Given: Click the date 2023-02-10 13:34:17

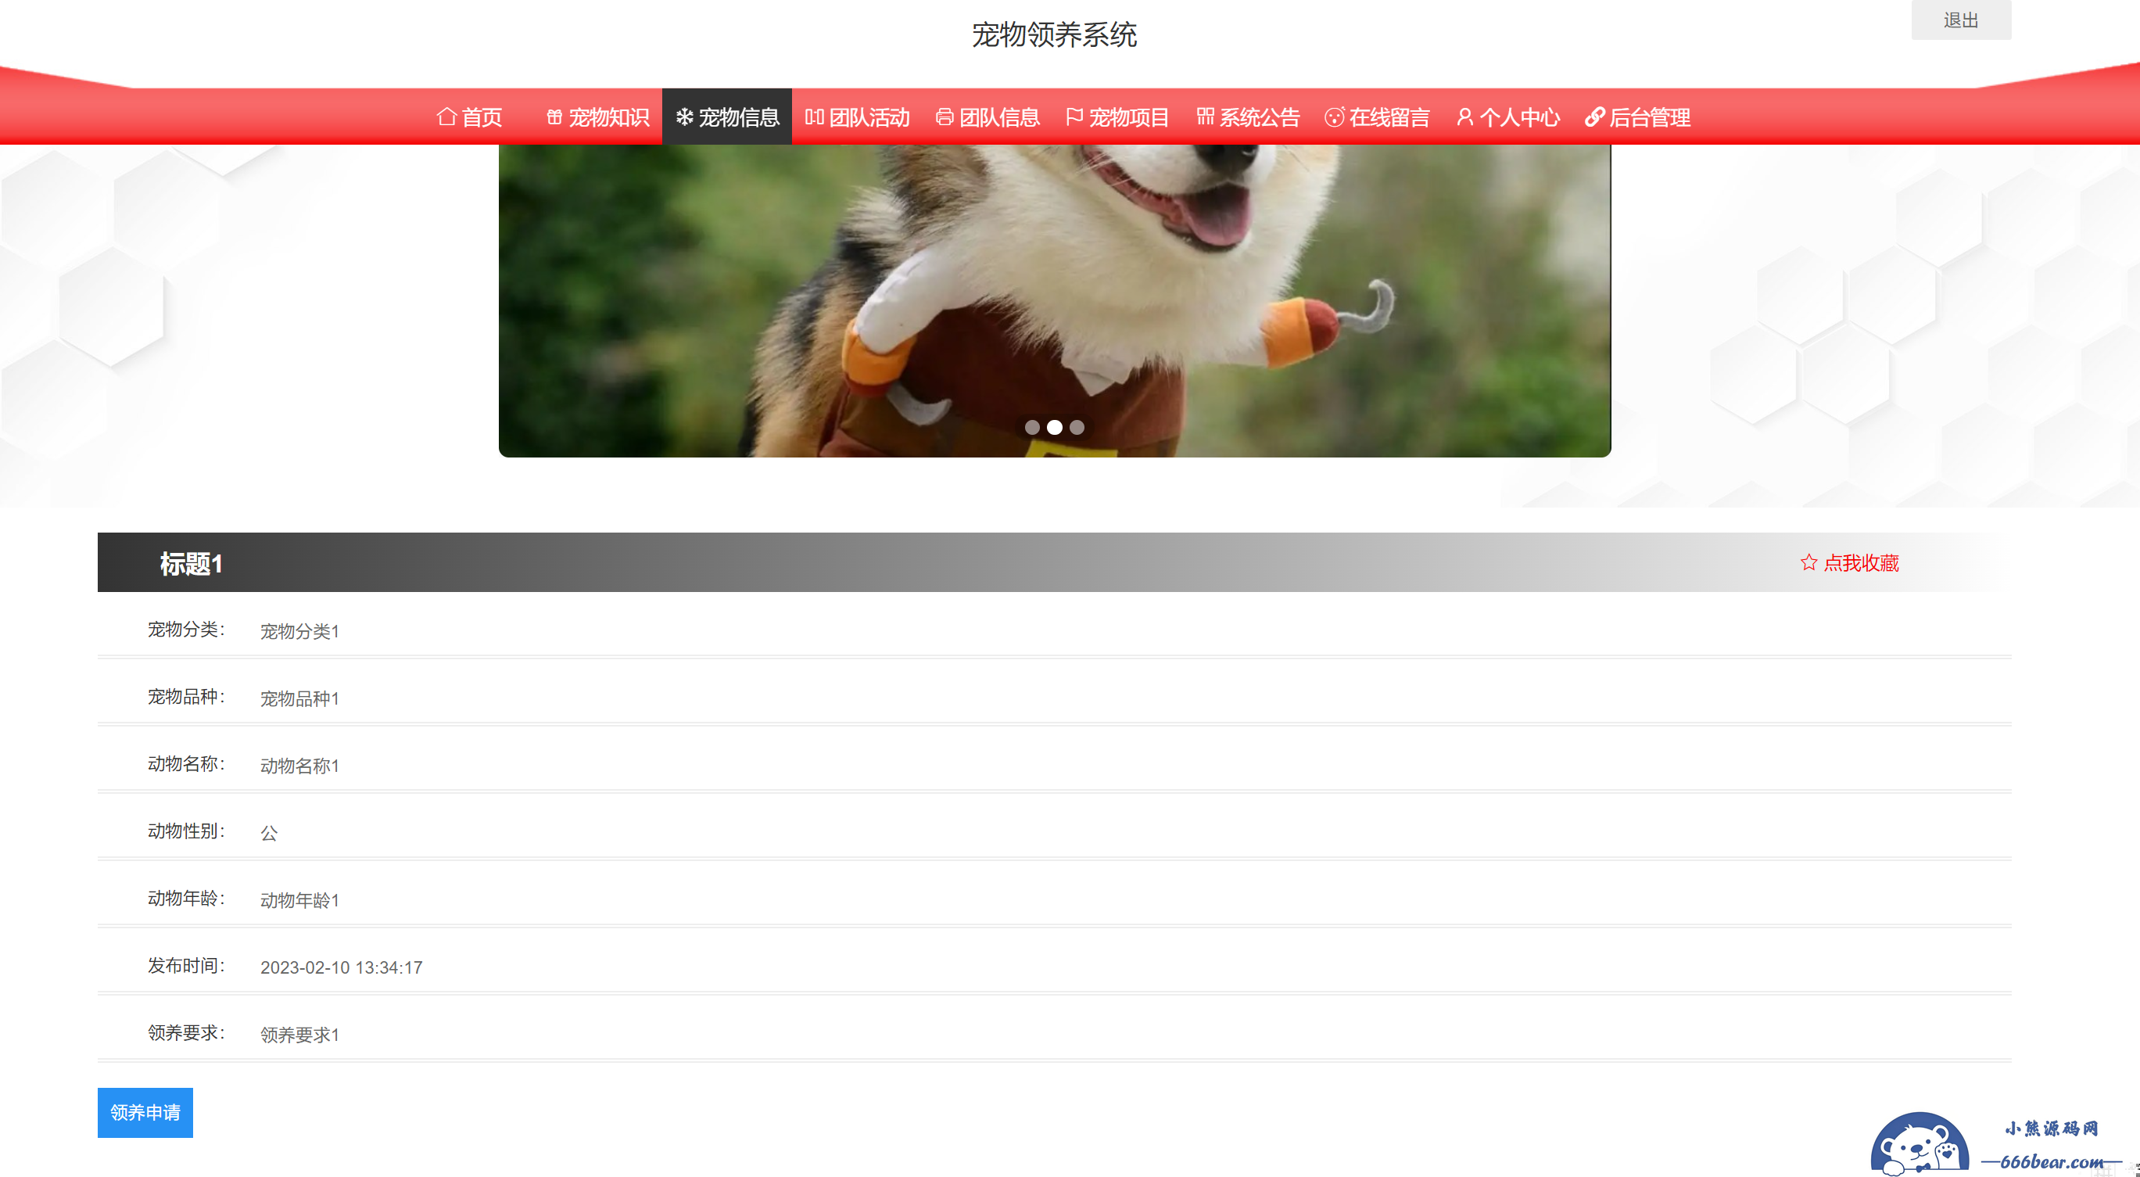Looking at the screenshot, I should [342, 967].
